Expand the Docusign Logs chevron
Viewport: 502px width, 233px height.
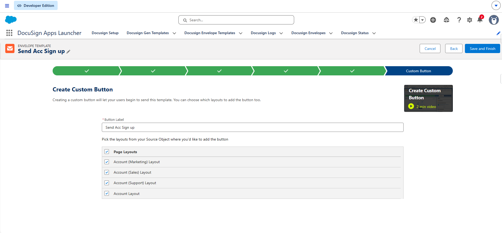[281, 33]
